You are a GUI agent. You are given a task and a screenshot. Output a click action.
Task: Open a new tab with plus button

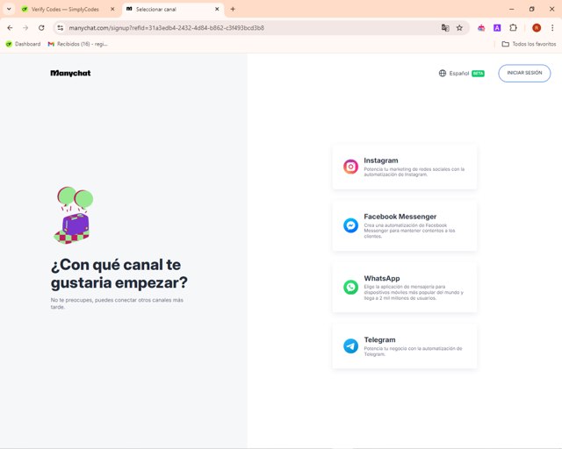pyautogui.click(x=233, y=10)
